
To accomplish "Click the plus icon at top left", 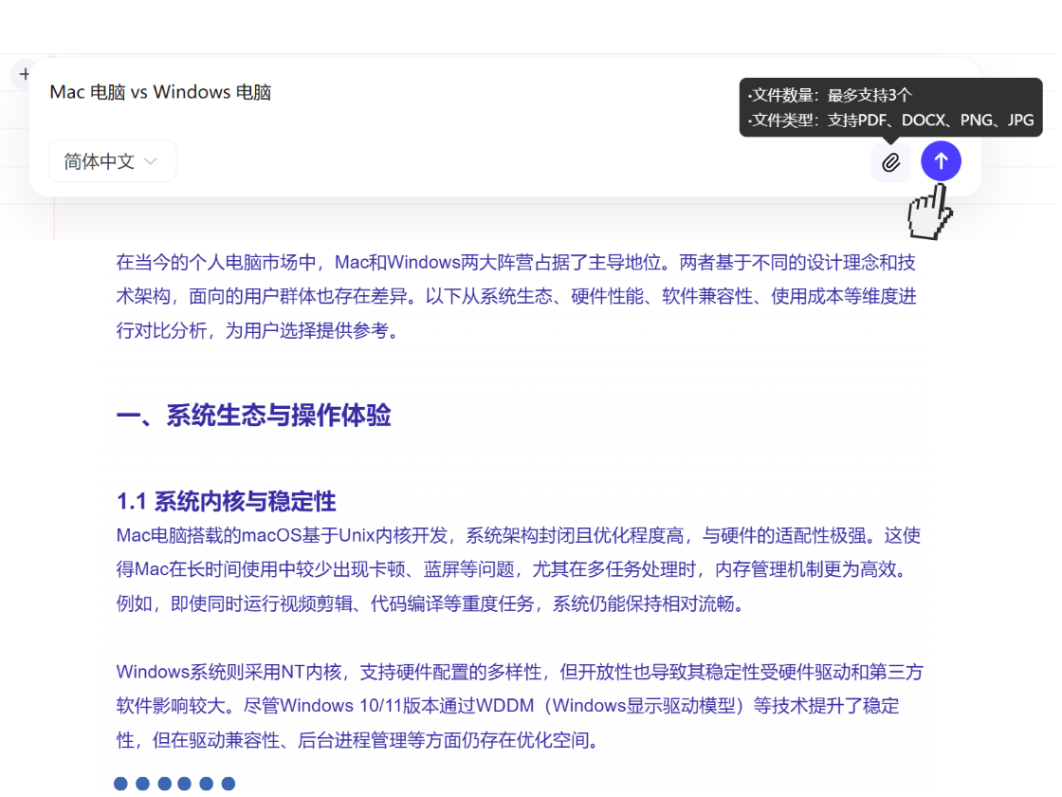I will point(24,74).
